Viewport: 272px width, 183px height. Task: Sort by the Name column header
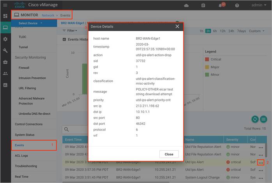coord(190,139)
